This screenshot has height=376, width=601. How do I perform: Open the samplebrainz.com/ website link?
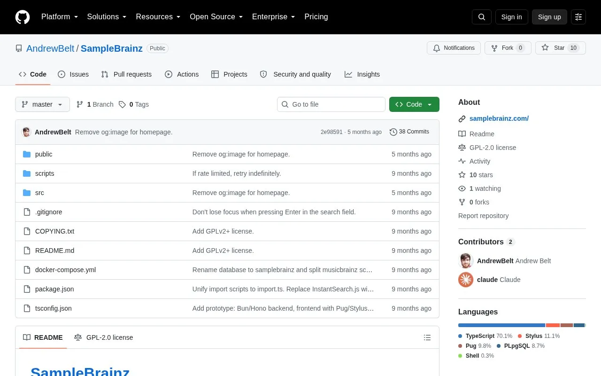(x=499, y=118)
